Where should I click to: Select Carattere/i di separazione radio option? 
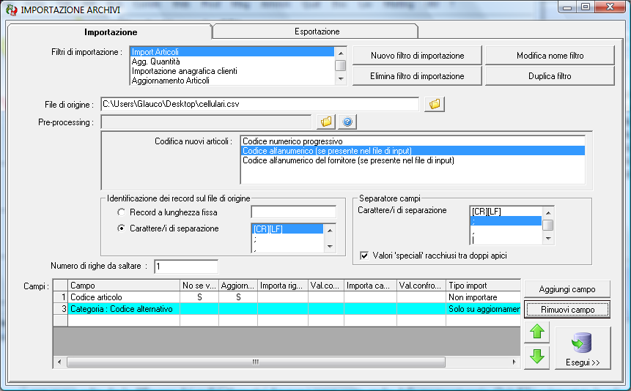[x=121, y=228]
